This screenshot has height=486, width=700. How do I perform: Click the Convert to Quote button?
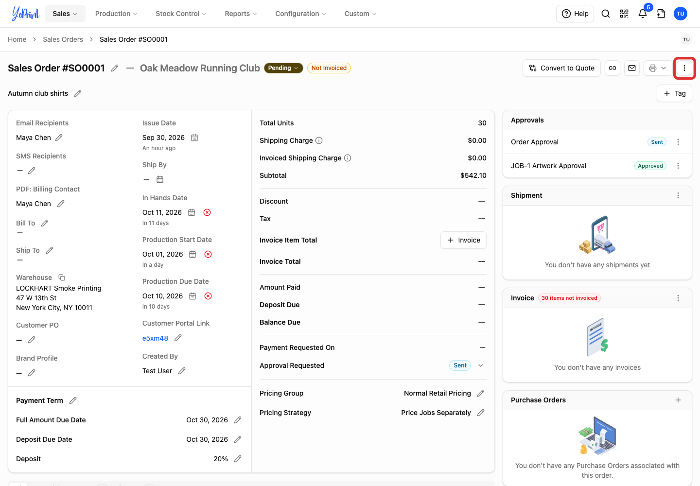[562, 68]
